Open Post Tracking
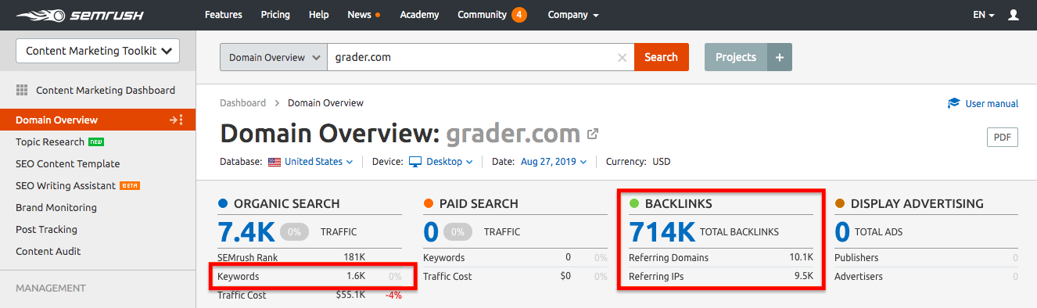 click(46, 229)
